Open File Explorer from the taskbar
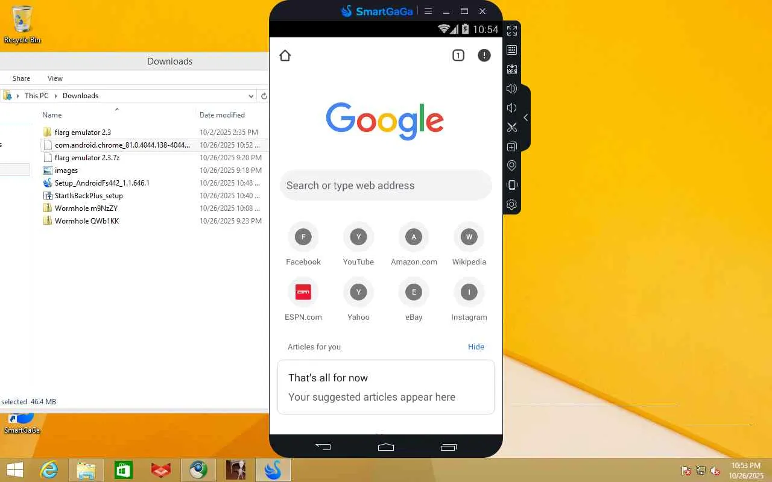This screenshot has width=772, height=482. [86, 470]
